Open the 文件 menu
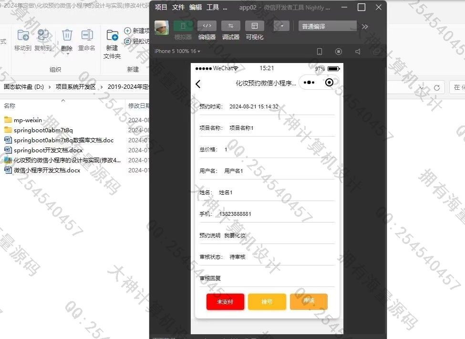 [178, 8]
